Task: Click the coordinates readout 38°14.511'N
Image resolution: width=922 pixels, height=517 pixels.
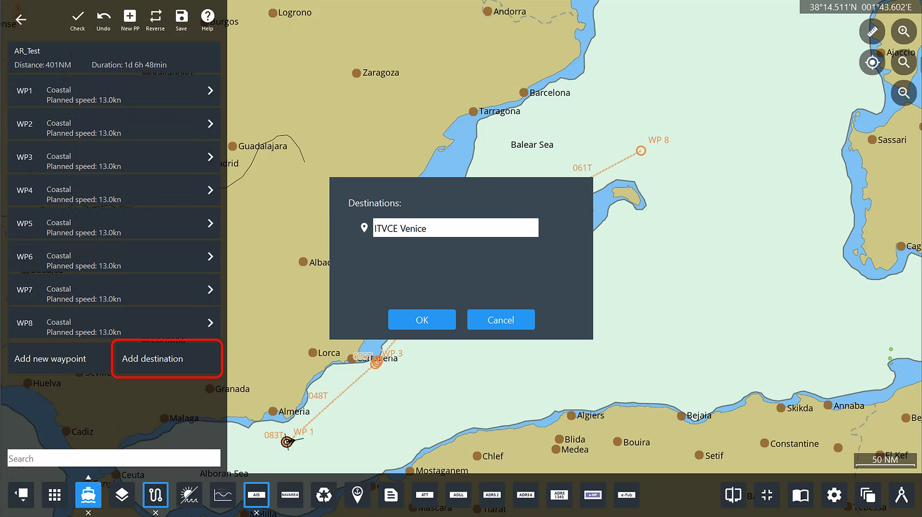Action: click(x=833, y=7)
